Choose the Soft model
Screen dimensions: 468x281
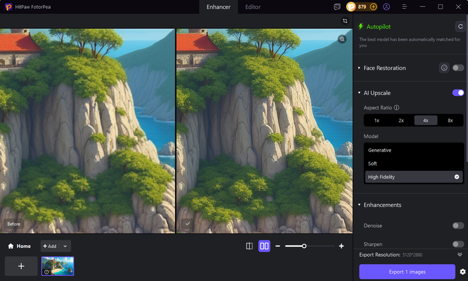[414, 164]
